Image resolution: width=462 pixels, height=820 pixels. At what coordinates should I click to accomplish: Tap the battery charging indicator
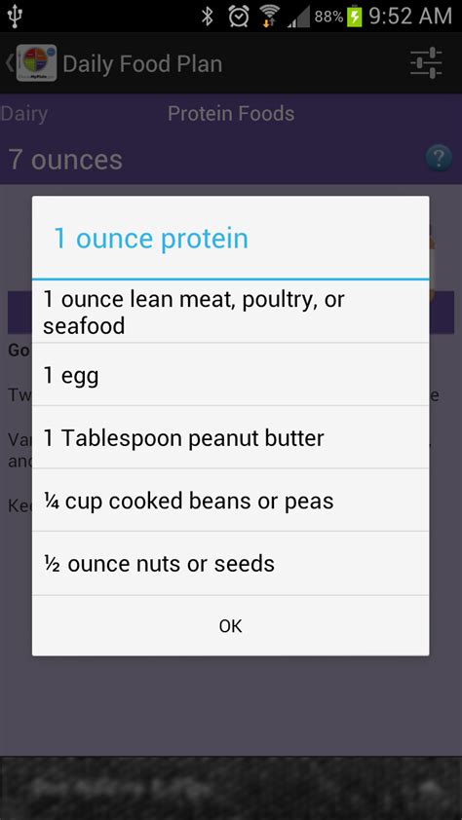[x=354, y=17]
